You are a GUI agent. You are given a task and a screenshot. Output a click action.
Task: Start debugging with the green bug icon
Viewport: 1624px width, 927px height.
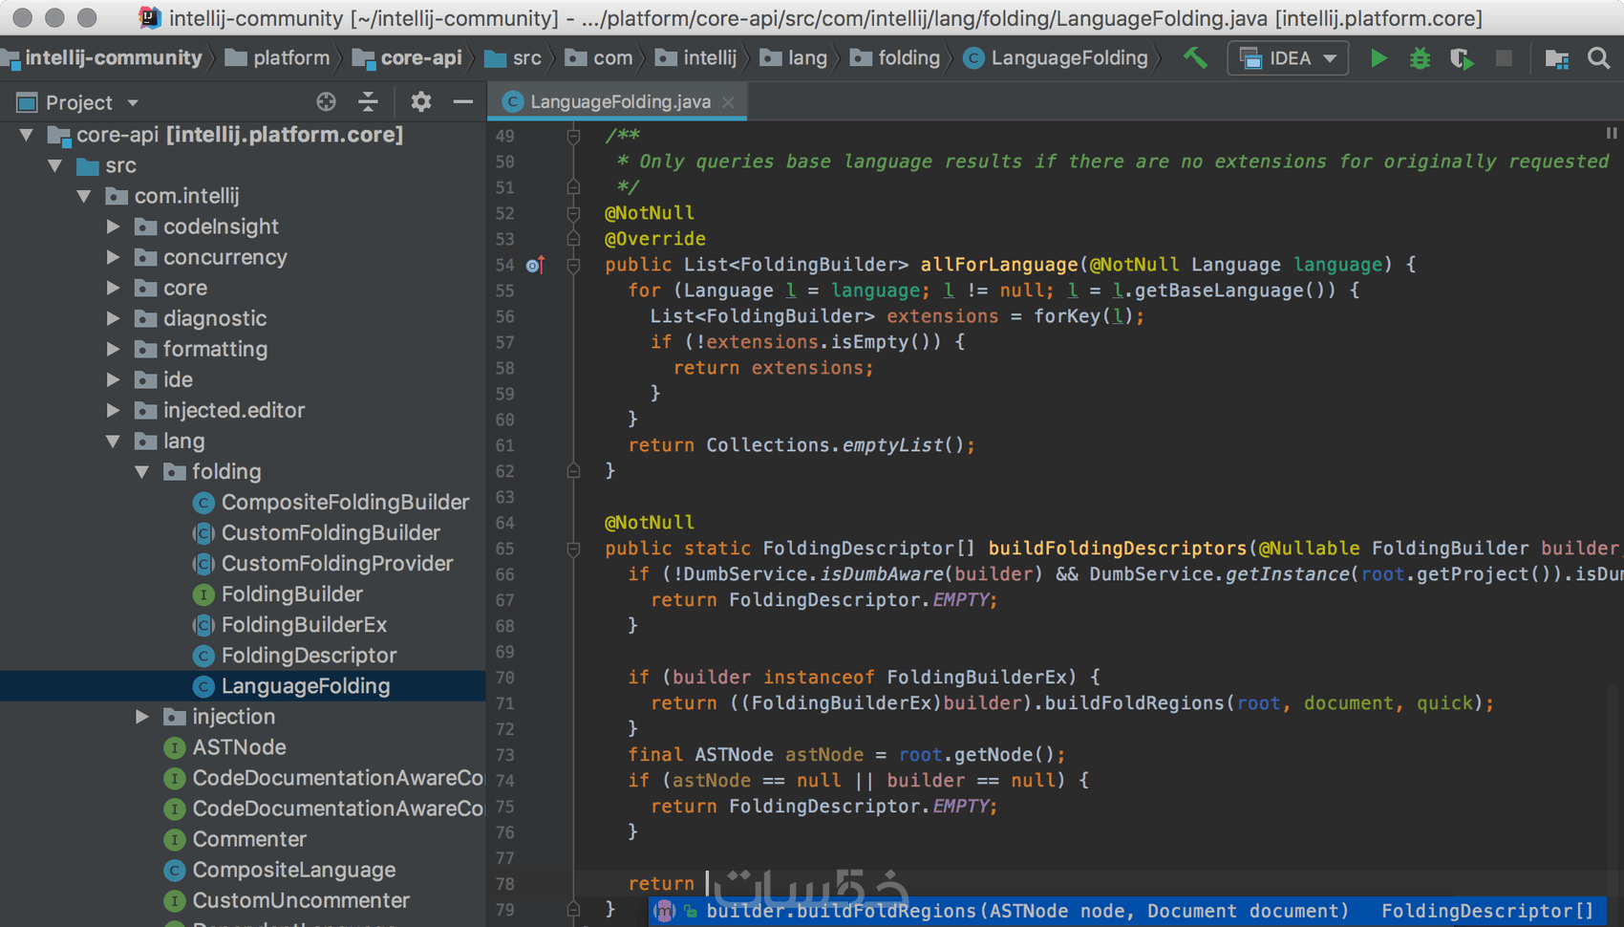[x=1420, y=58]
